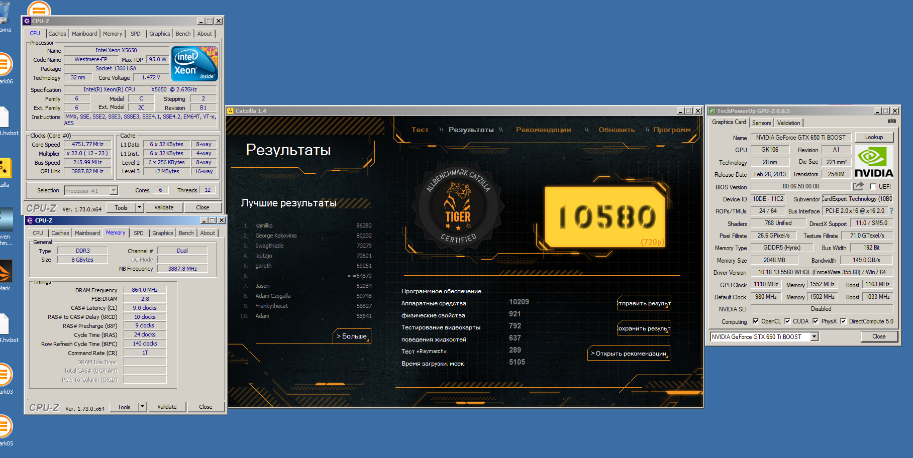Open the Processor #1 selection dropdown
The image size is (913, 458).
pyautogui.click(x=114, y=190)
